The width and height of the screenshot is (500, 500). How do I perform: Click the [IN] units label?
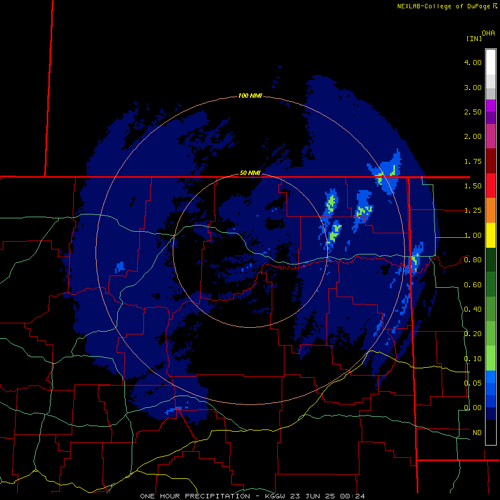(x=474, y=39)
